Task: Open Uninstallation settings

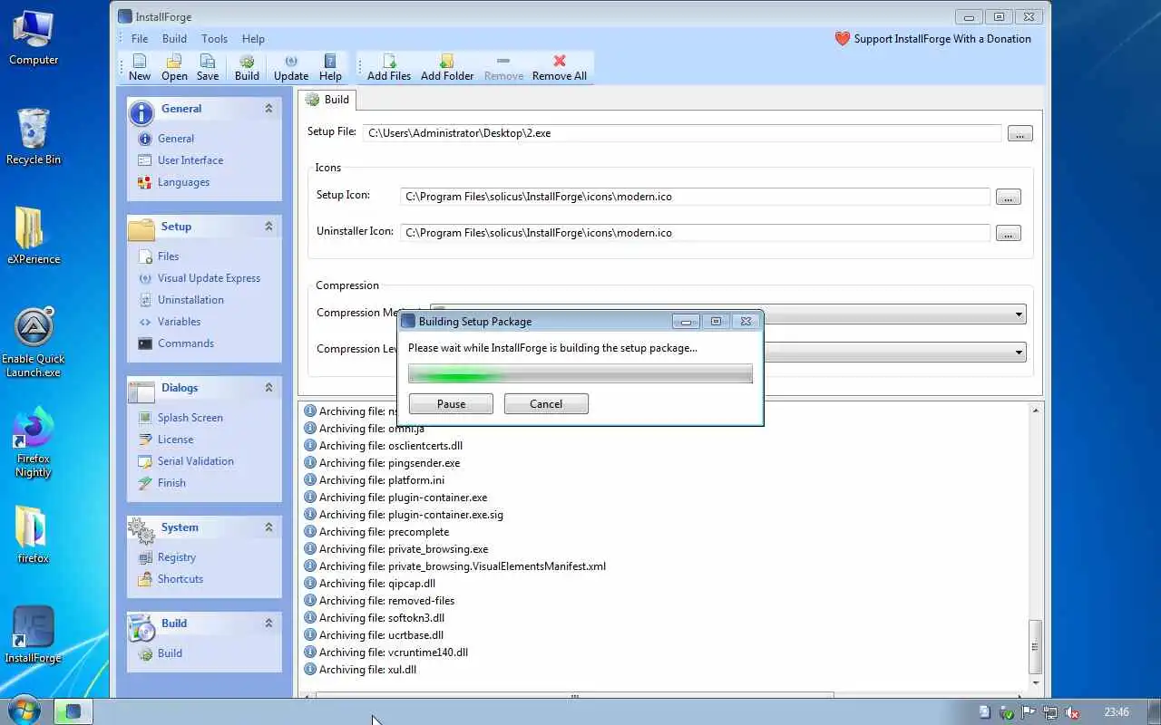Action: [190, 300]
